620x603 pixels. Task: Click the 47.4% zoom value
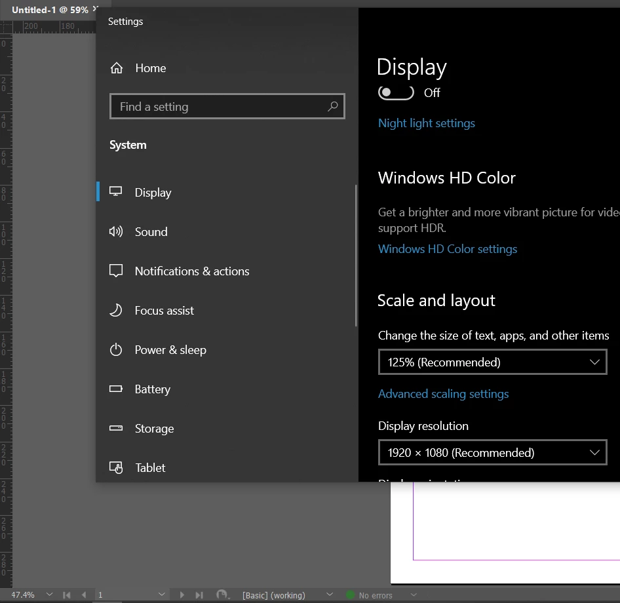pyautogui.click(x=22, y=594)
